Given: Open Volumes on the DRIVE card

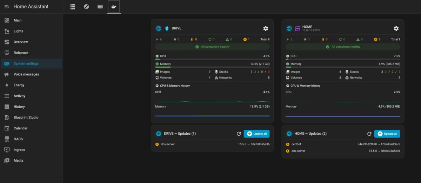Looking at the screenshot, I should (x=183, y=77).
